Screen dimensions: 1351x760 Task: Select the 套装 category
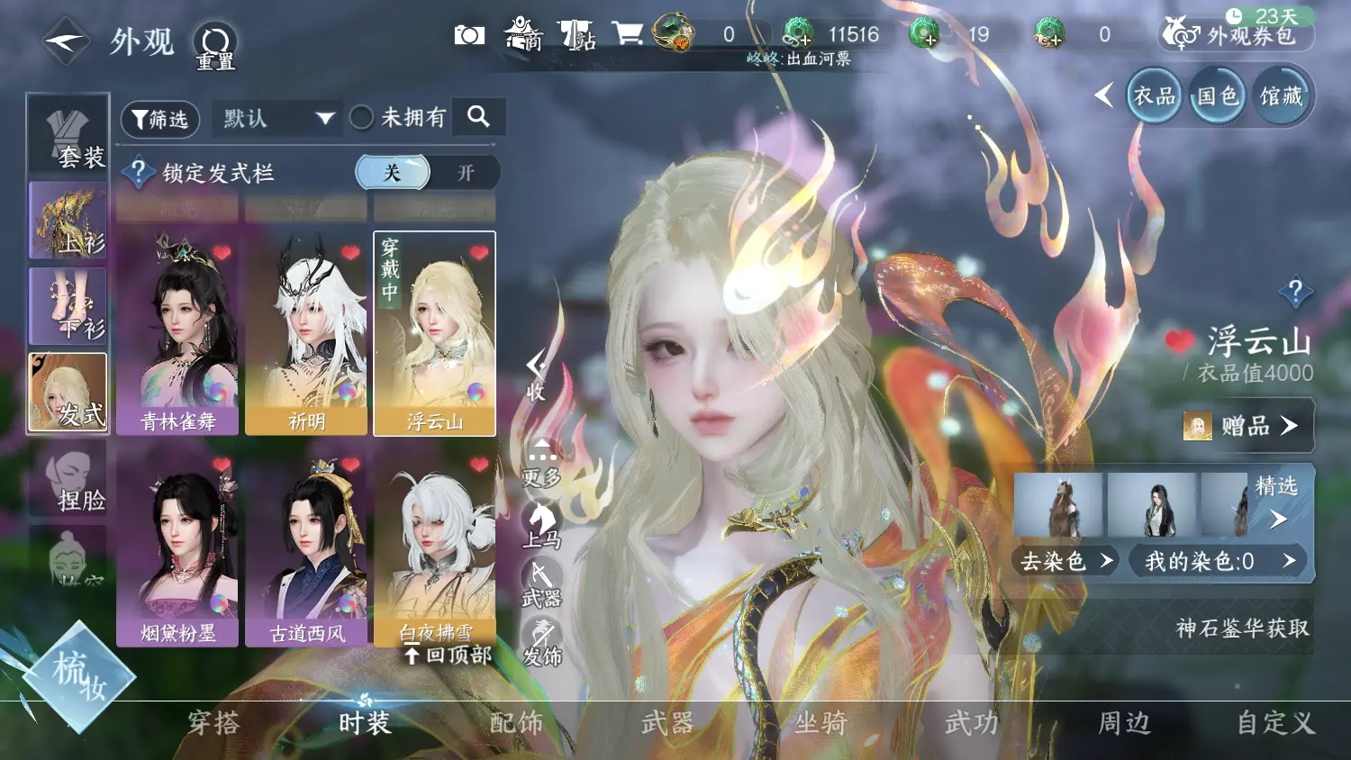[68, 135]
